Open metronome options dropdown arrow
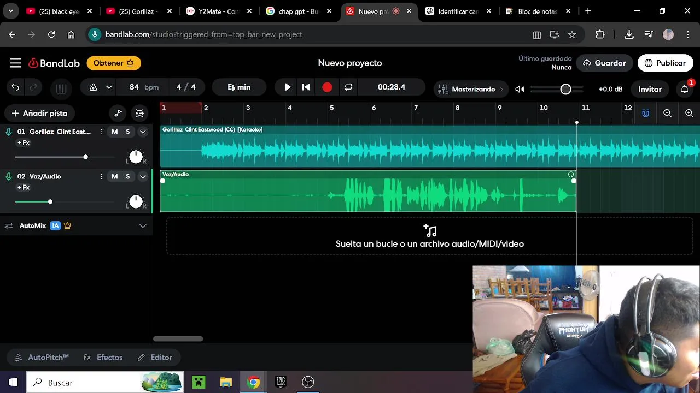Screen dimensions: 700x393 109,87
